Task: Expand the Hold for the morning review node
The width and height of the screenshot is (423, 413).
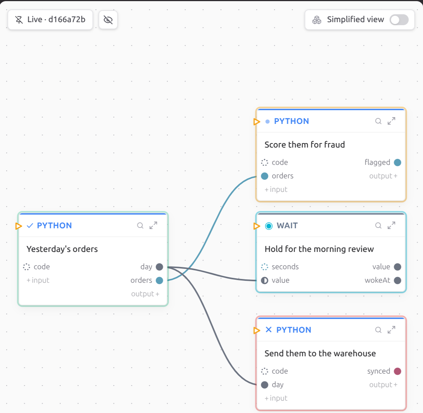Action: point(392,225)
